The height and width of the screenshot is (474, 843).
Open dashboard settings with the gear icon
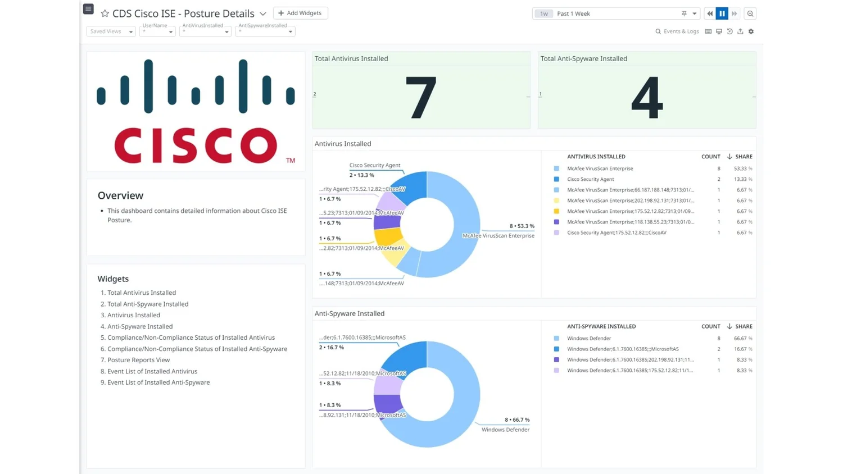[751, 31]
